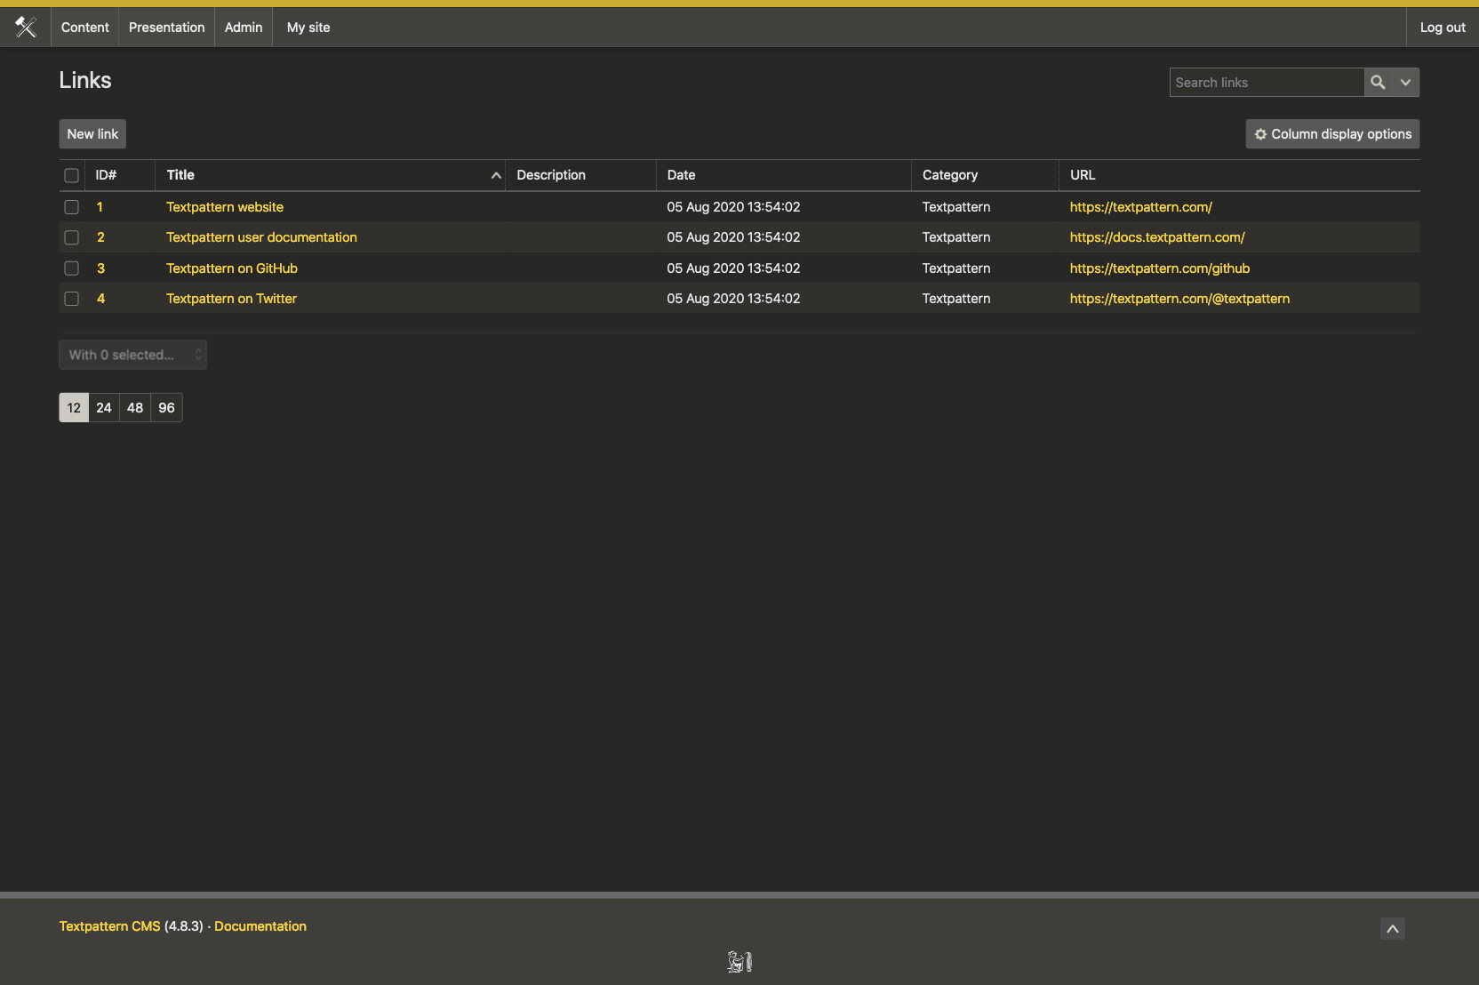Viewport: 1479px width, 985px height.
Task: Select the checkbox for Textpattern website row
Action: pos(71,207)
